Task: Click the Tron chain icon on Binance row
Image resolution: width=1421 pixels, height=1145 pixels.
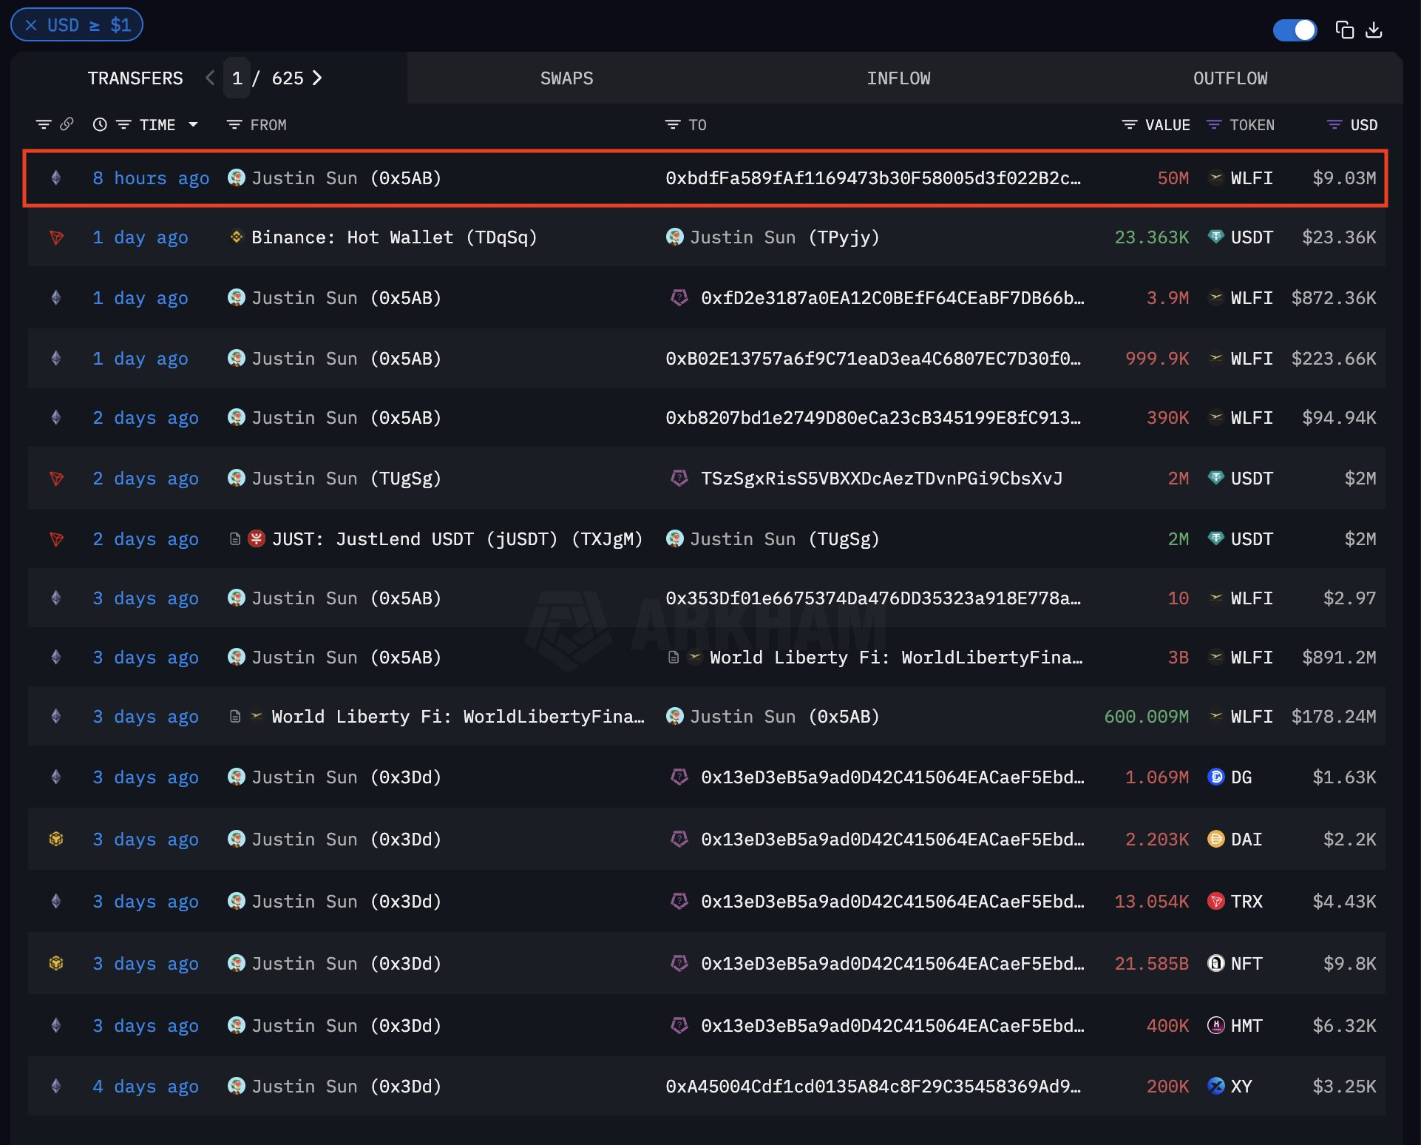Action: coord(56,237)
